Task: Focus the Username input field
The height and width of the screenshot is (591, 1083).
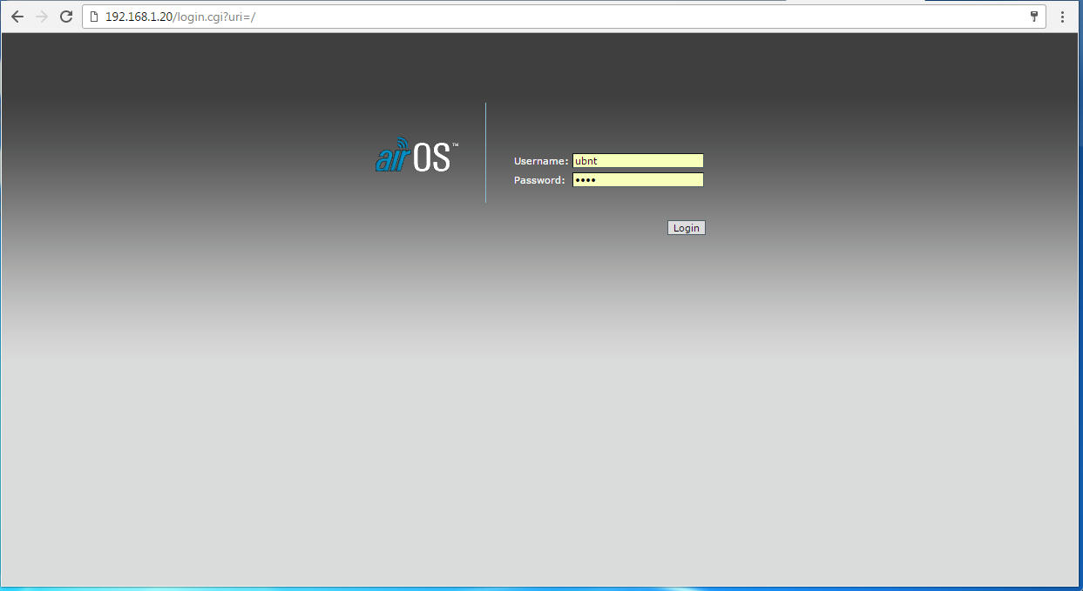Action: (x=638, y=161)
